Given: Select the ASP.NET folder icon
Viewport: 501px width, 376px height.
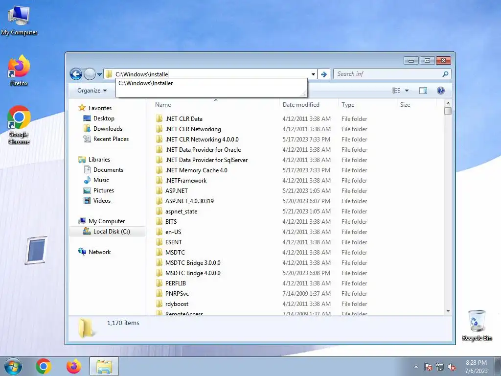Looking at the screenshot, I should pos(159,191).
